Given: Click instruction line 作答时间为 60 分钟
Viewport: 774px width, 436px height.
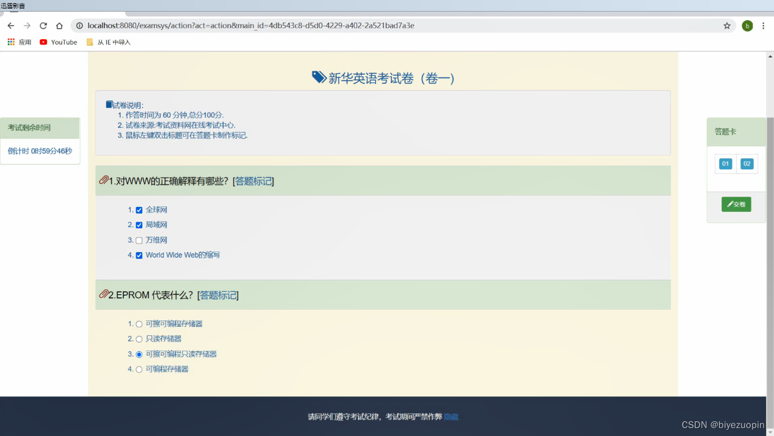Looking at the screenshot, I should (x=175, y=115).
